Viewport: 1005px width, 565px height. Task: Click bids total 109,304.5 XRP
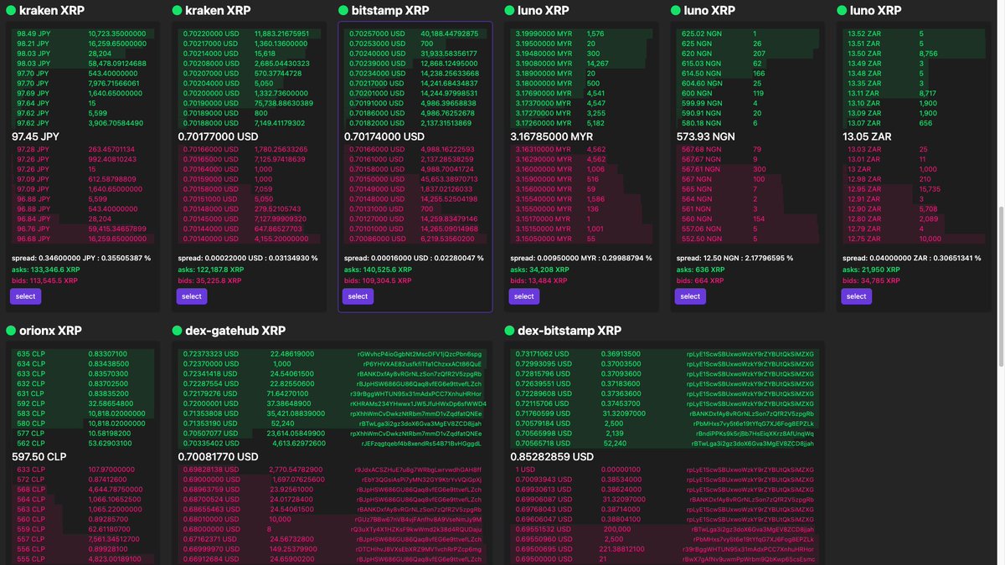pos(377,280)
